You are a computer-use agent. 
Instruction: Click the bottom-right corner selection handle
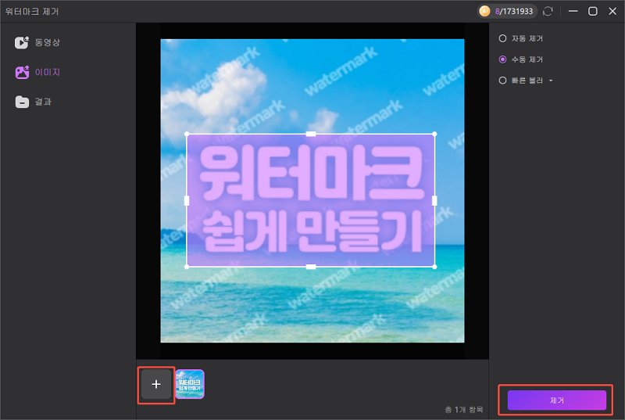tap(434, 267)
